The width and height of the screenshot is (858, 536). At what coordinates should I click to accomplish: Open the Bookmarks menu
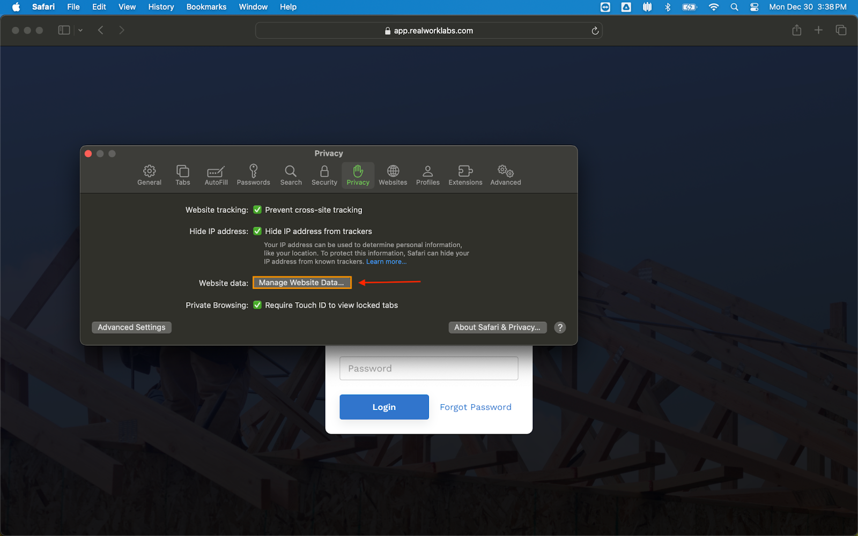click(x=206, y=7)
